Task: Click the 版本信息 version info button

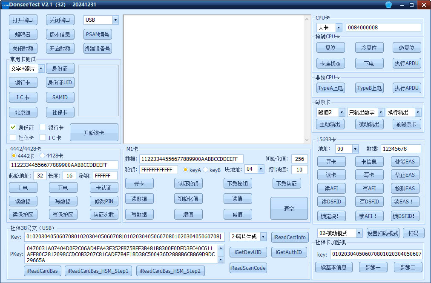Action: click(x=60, y=34)
